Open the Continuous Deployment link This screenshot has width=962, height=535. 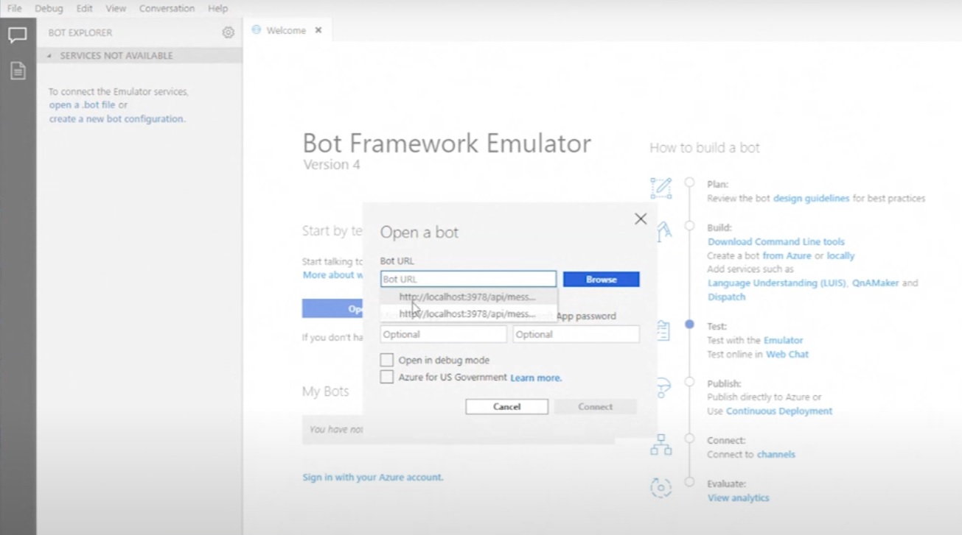pos(779,411)
